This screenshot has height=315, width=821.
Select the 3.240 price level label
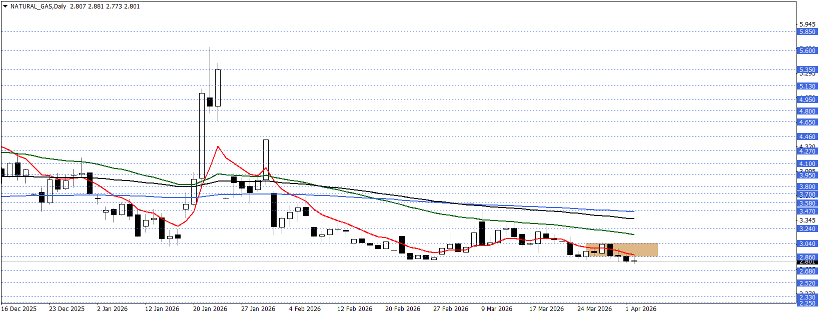806,228
